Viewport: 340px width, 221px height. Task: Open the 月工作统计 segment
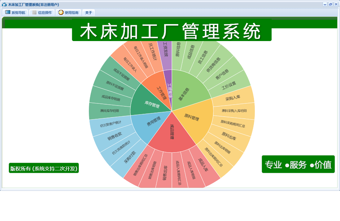(152, 52)
